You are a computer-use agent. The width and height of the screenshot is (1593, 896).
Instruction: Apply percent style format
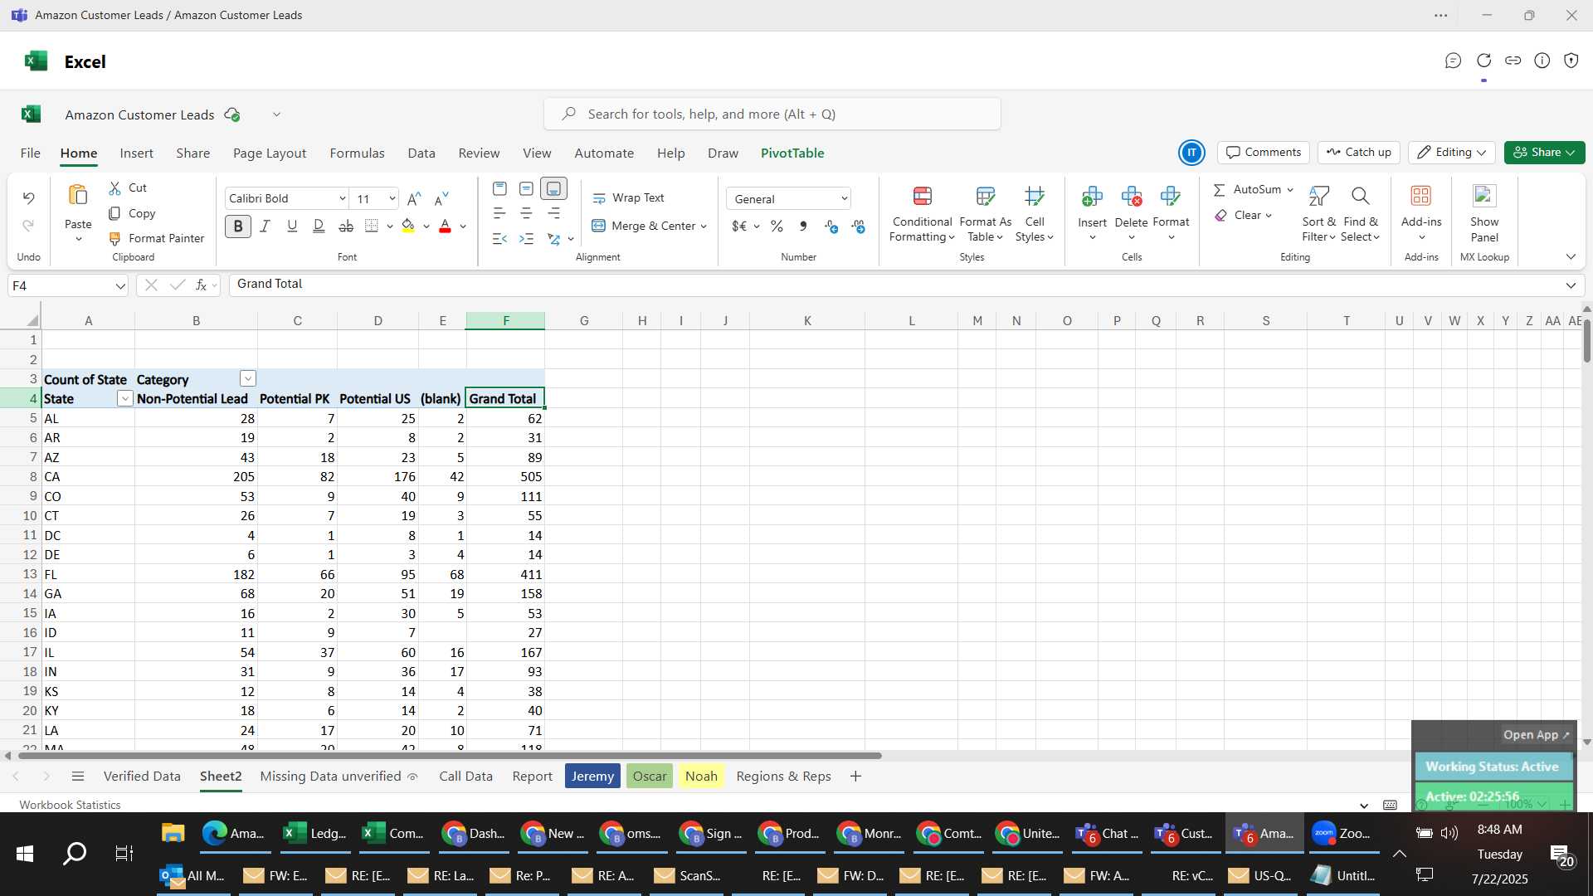tap(777, 226)
